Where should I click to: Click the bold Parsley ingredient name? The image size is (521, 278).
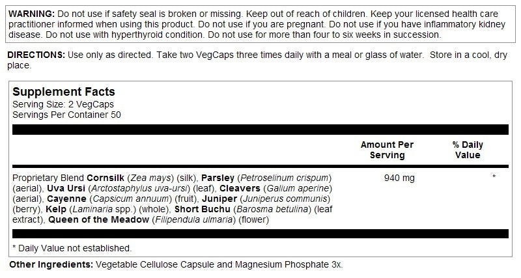pyautogui.click(x=218, y=178)
